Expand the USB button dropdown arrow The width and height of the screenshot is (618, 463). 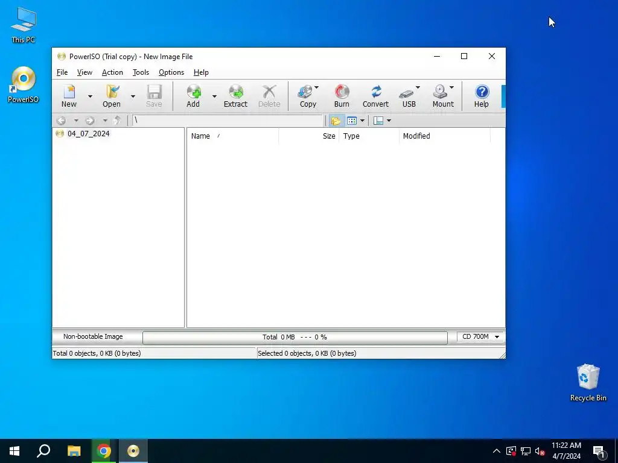pyautogui.click(x=418, y=87)
